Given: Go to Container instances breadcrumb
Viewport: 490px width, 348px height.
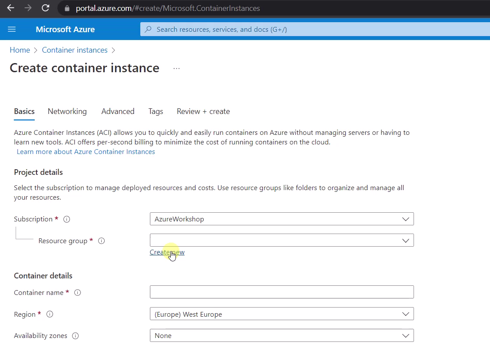Looking at the screenshot, I should coord(75,50).
